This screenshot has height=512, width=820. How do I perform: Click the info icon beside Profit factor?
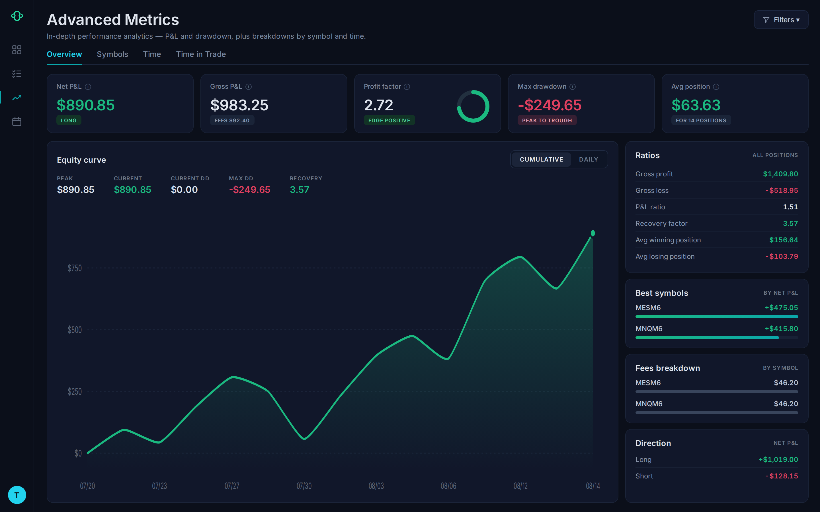407,87
